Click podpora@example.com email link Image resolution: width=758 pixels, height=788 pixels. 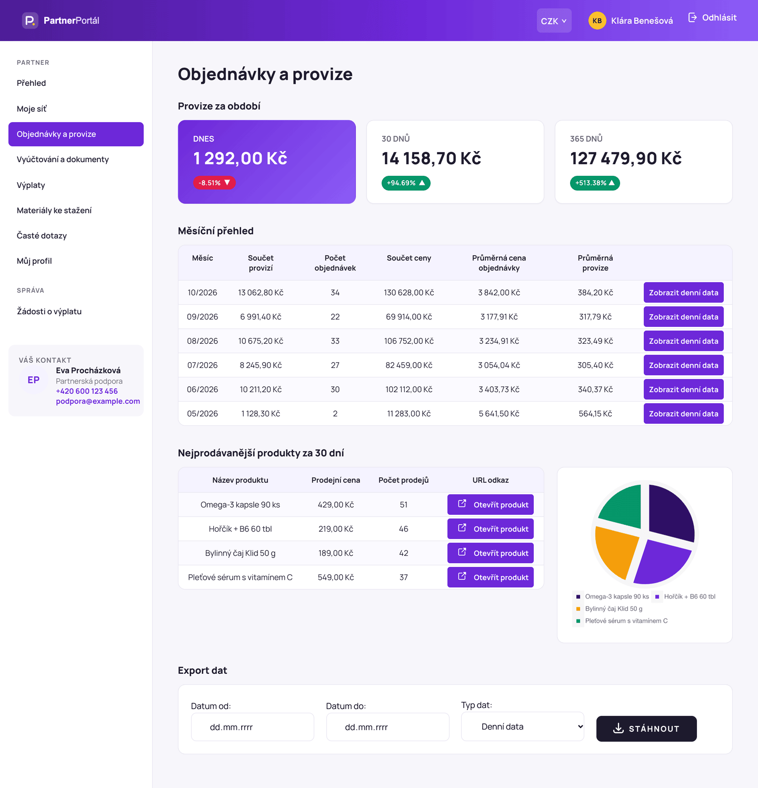(98, 401)
